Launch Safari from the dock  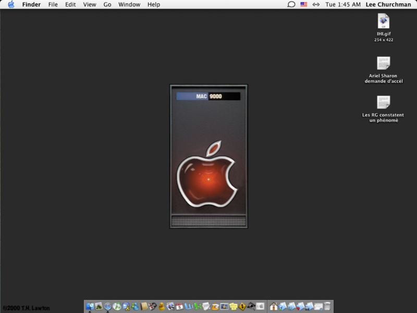tap(108, 306)
